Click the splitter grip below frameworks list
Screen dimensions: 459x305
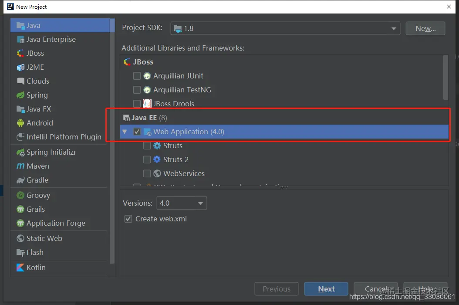pos(284,187)
